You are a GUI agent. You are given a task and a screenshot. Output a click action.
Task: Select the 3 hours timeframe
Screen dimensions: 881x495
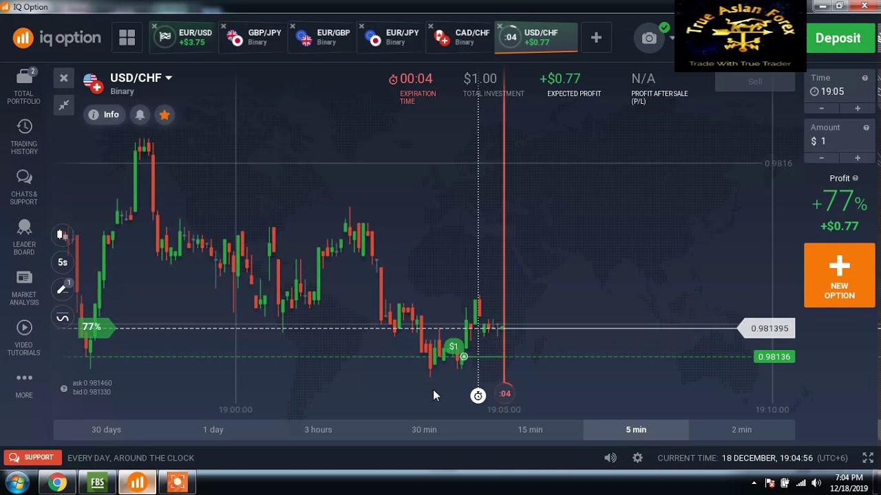[319, 430]
